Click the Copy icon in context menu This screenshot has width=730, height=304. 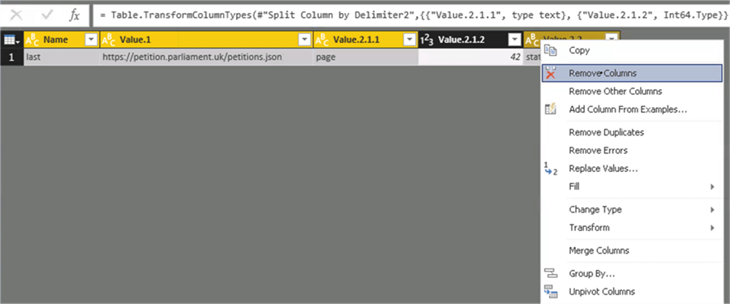coord(551,50)
